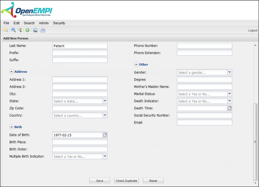Viewport: 259px width, 187px height.
Task: Focus the Phone Extension field
Action: point(204,53)
